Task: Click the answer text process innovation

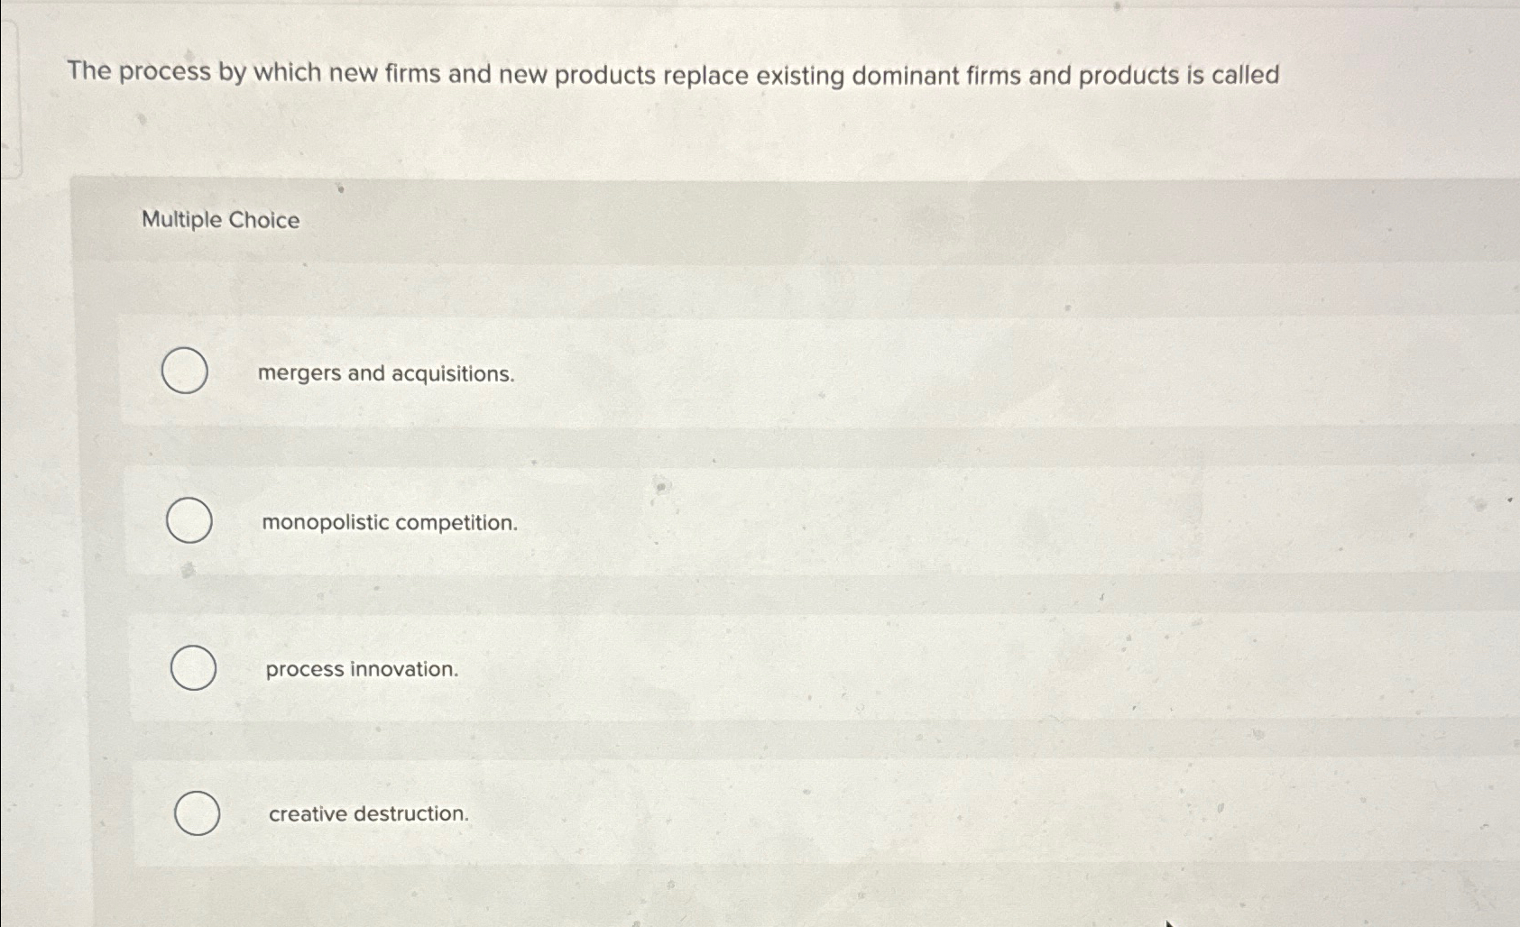Action: [362, 670]
